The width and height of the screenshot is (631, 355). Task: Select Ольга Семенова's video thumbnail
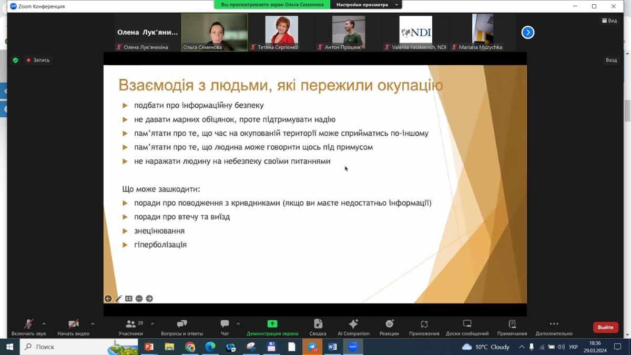pyautogui.click(x=215, y=32)
